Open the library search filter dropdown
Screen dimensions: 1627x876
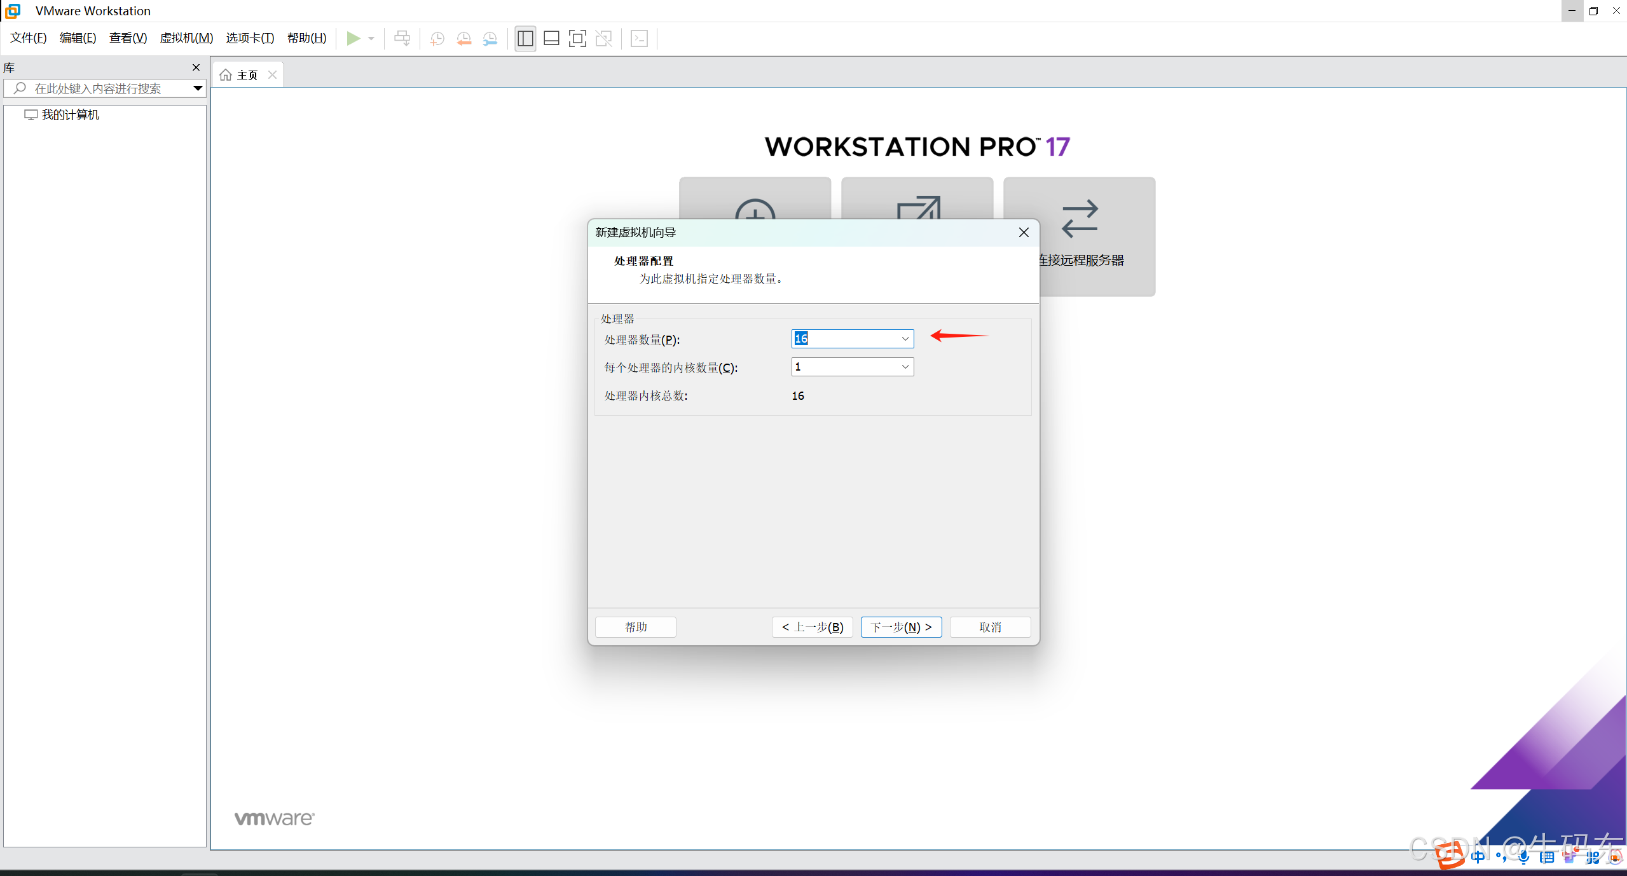[x=198, y=88]
